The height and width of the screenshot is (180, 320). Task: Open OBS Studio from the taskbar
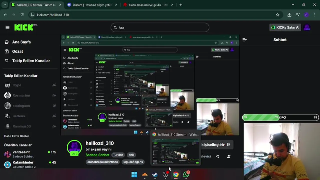165,174
